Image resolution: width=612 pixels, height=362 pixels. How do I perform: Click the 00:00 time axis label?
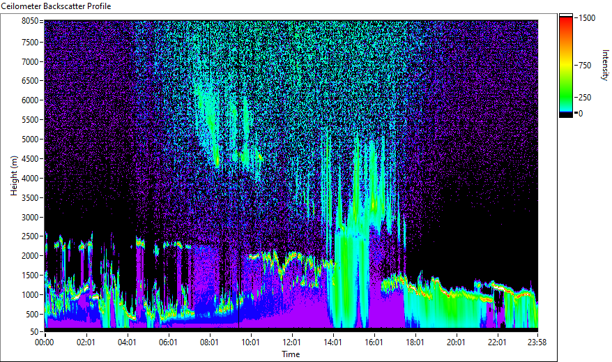tap(45, 342)
